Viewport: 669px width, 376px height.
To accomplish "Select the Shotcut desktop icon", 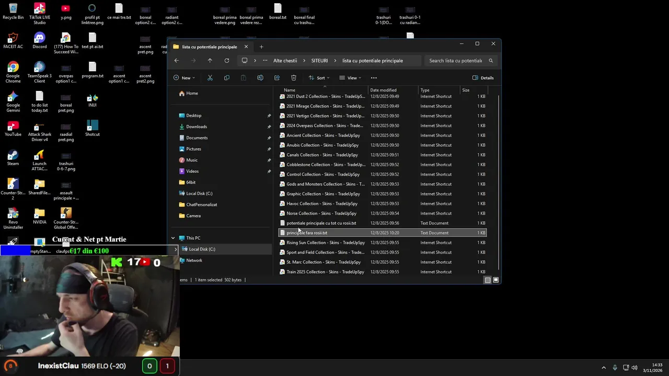I will pyautogui.click(x=93, y=128).
